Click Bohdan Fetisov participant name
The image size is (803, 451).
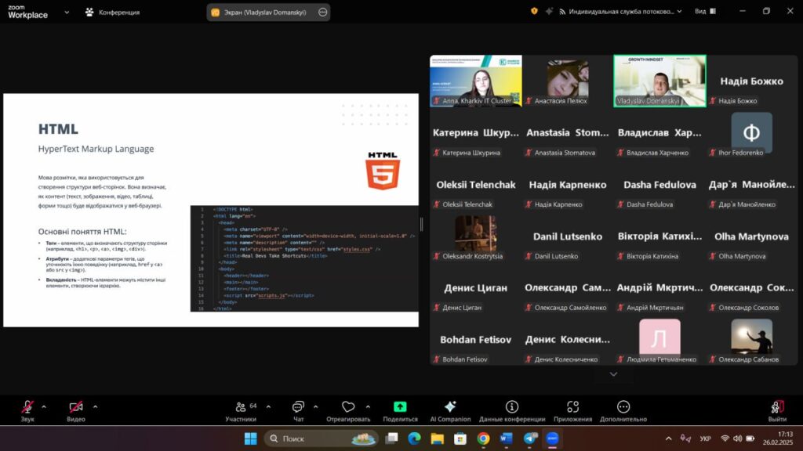(476, 340)
